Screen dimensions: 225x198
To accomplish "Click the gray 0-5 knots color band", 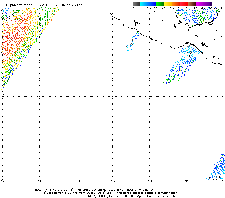I will (136, 4).
